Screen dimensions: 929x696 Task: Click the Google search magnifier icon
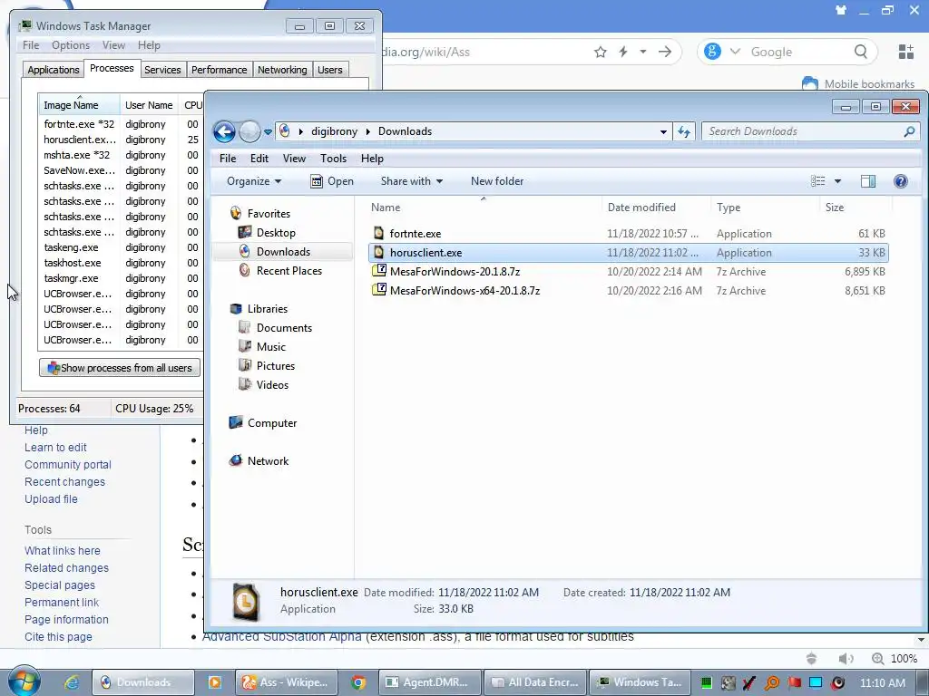tap(861, 52)
